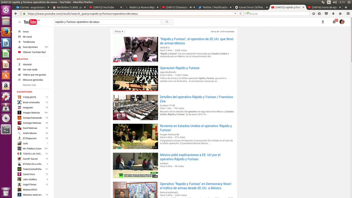352x198 pixels.
Task: Reload the page with the refresh icon
Action: pos(241,13)
